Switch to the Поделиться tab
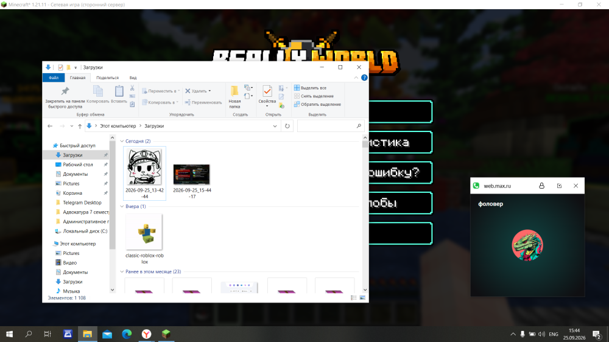The image size is (609, 342). point(107,78)
